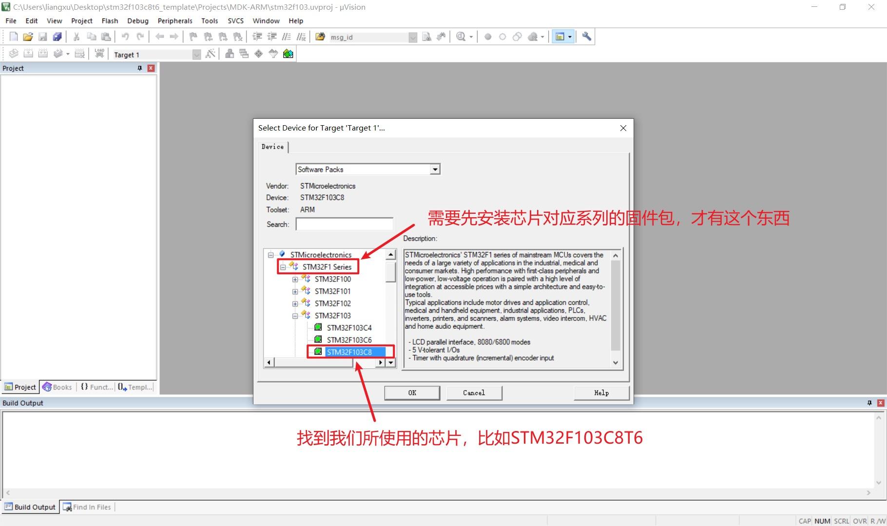Start a Debug session with magnifier icon

tap(460, 37)
